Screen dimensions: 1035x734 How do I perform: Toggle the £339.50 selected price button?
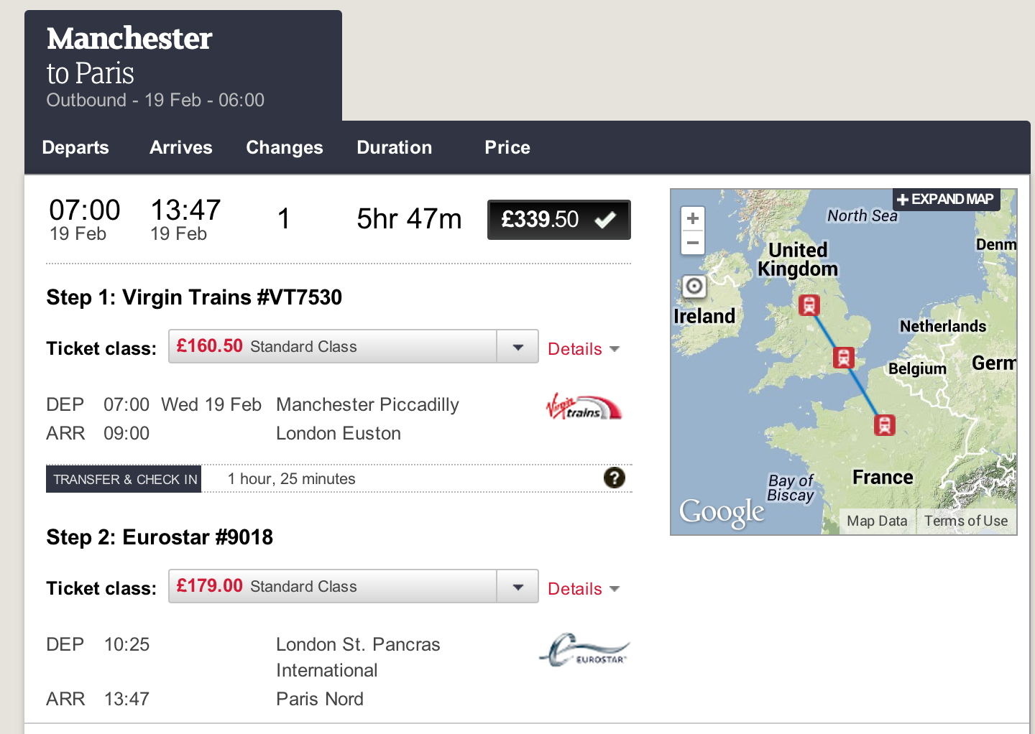click(x=558, y=220)
